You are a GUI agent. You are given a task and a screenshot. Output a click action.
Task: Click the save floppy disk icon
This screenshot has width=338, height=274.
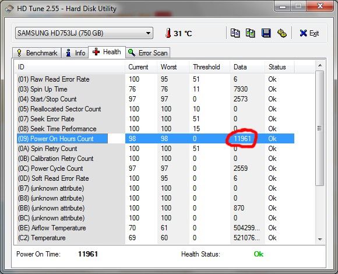(x=266, y=33)
